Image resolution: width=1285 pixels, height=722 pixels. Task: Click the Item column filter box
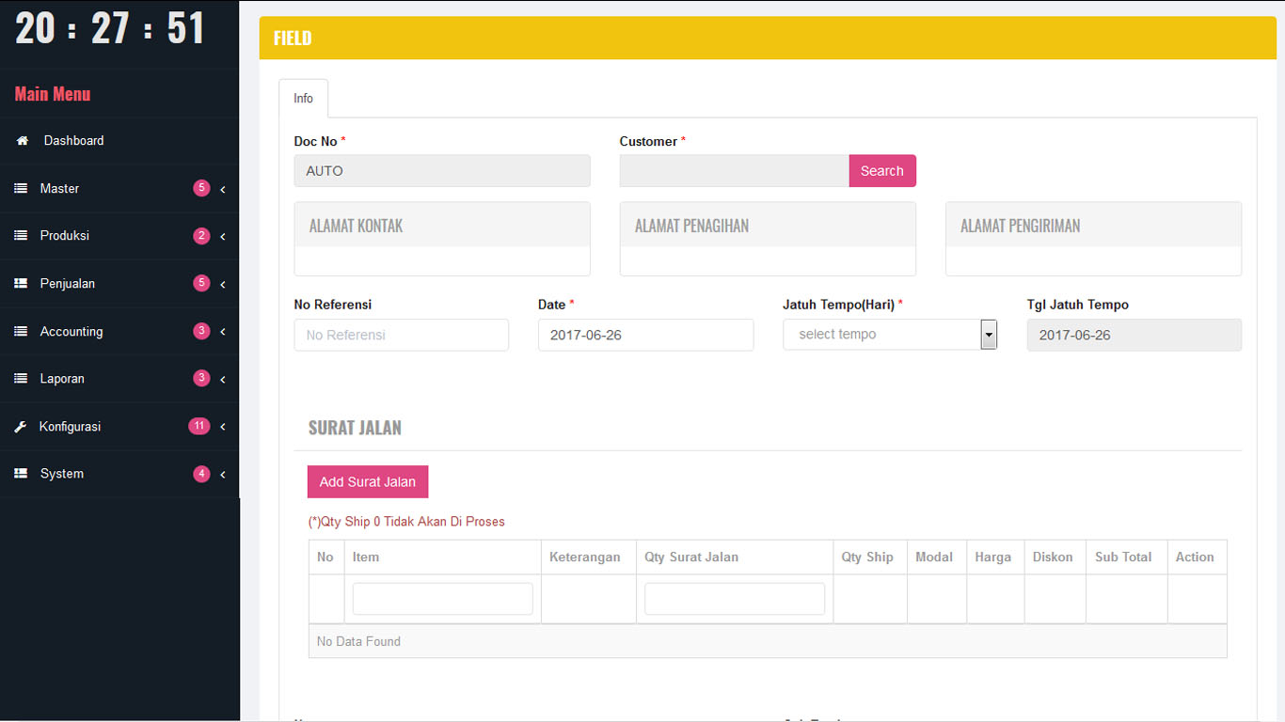pos(442,599)
